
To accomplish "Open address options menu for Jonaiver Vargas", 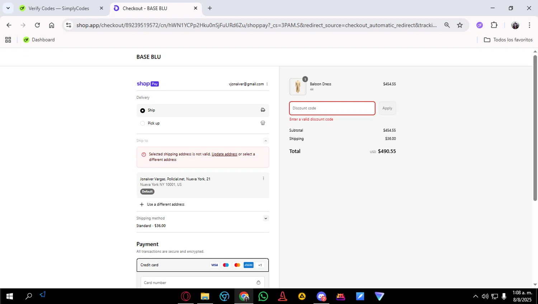I will click(263, 178).
